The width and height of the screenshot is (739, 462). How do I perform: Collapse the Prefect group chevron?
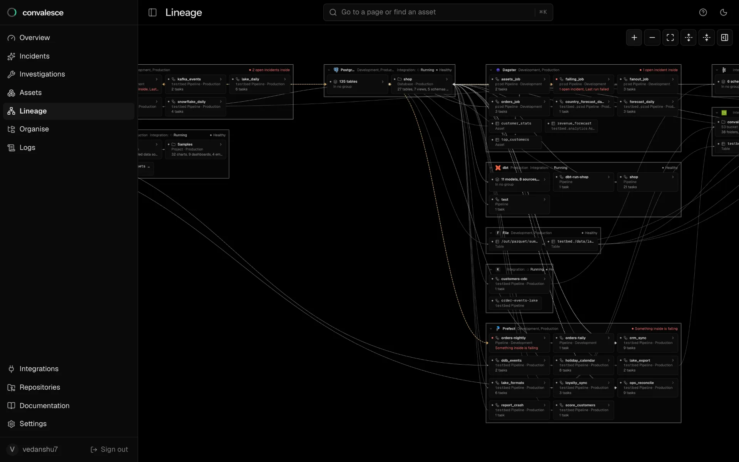[x=491, y=329]
